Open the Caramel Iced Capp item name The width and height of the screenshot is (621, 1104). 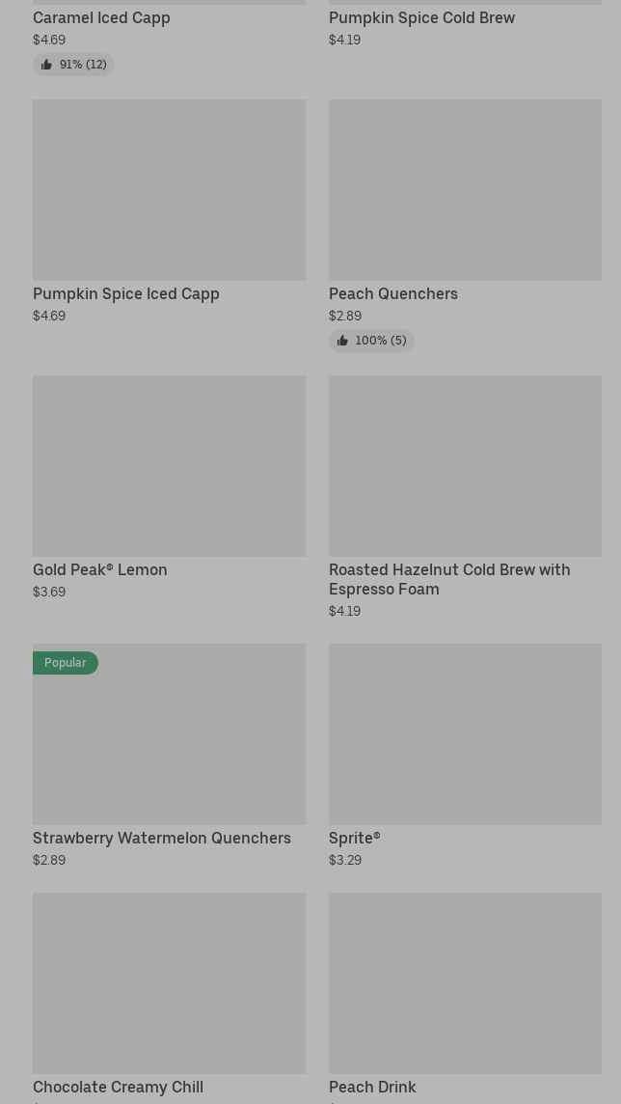pos(101,17)
